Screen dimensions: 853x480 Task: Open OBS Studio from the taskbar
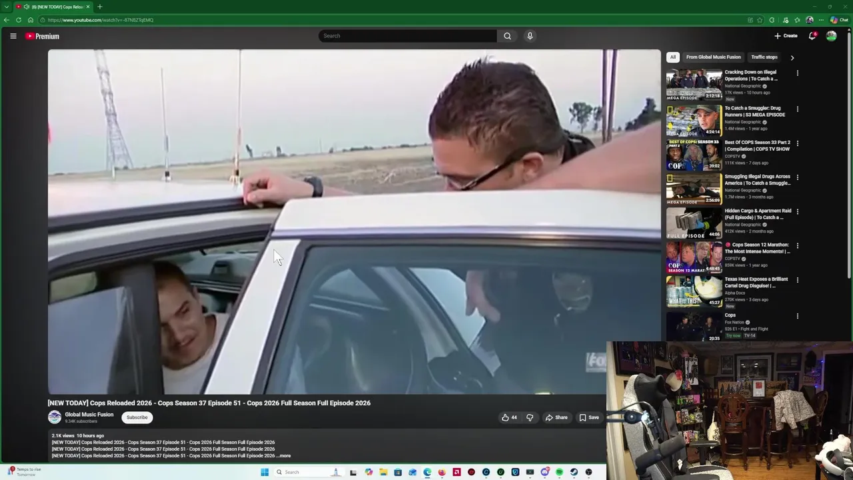[588, 472]
